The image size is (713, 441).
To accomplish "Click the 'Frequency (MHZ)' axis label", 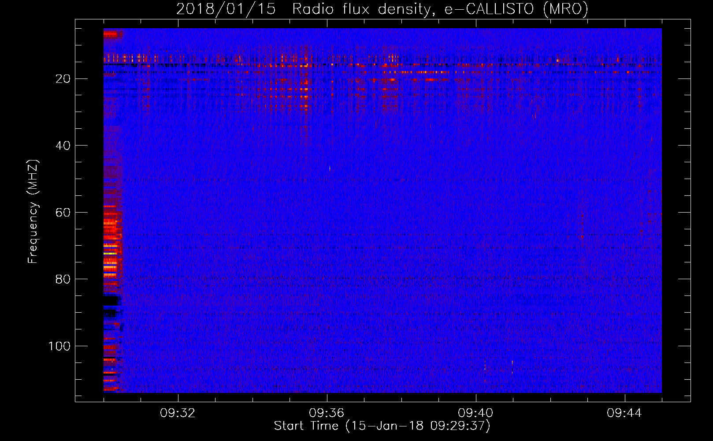I will tap(33, 212).
